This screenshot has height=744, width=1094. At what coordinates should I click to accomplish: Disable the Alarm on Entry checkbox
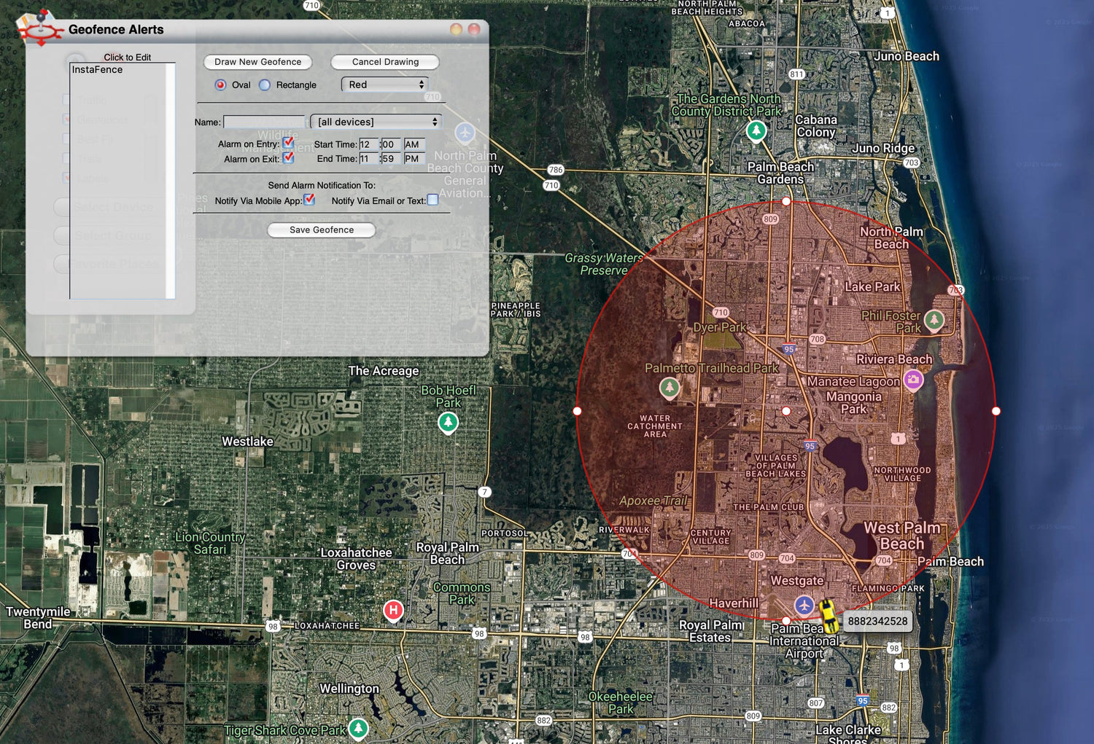(x=288, y=143)
